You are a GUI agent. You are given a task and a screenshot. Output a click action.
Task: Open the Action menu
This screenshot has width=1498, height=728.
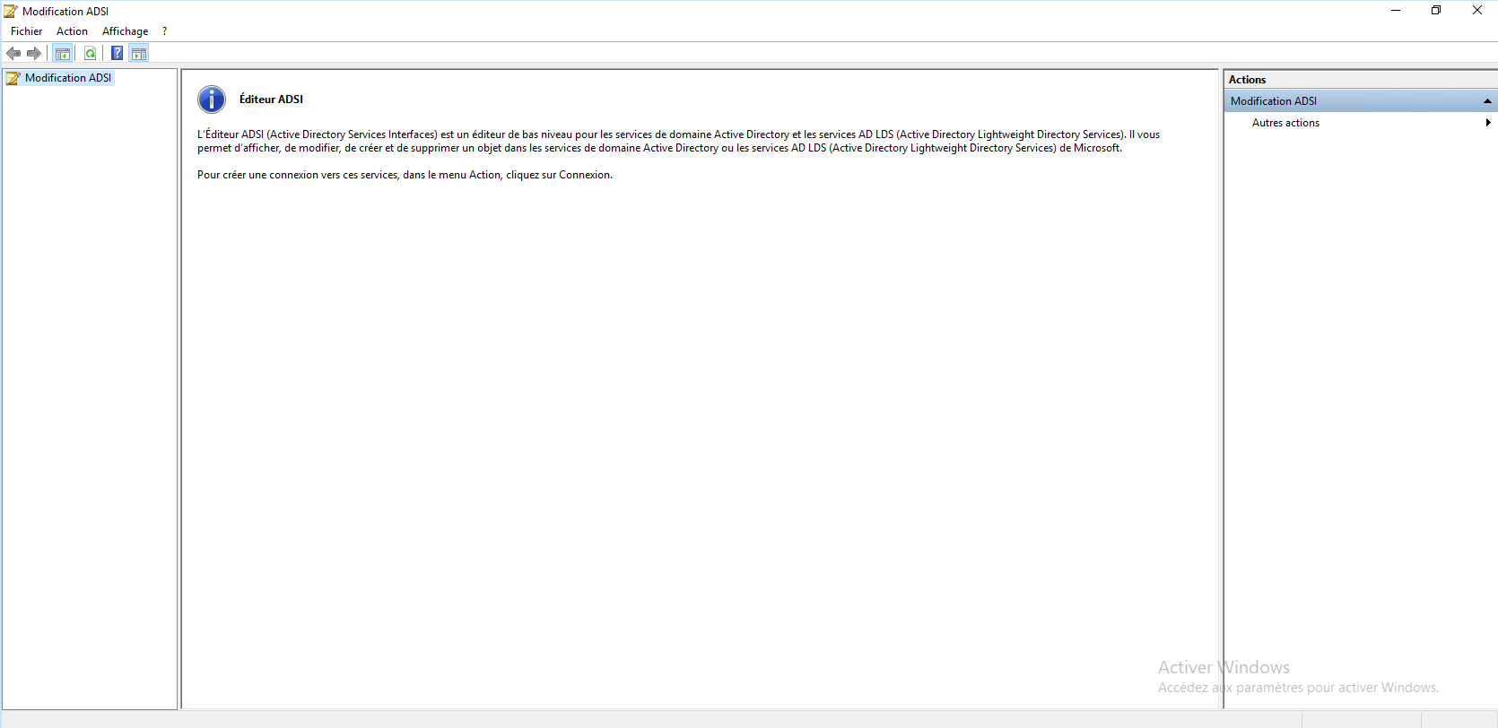(x=72, y=31)
